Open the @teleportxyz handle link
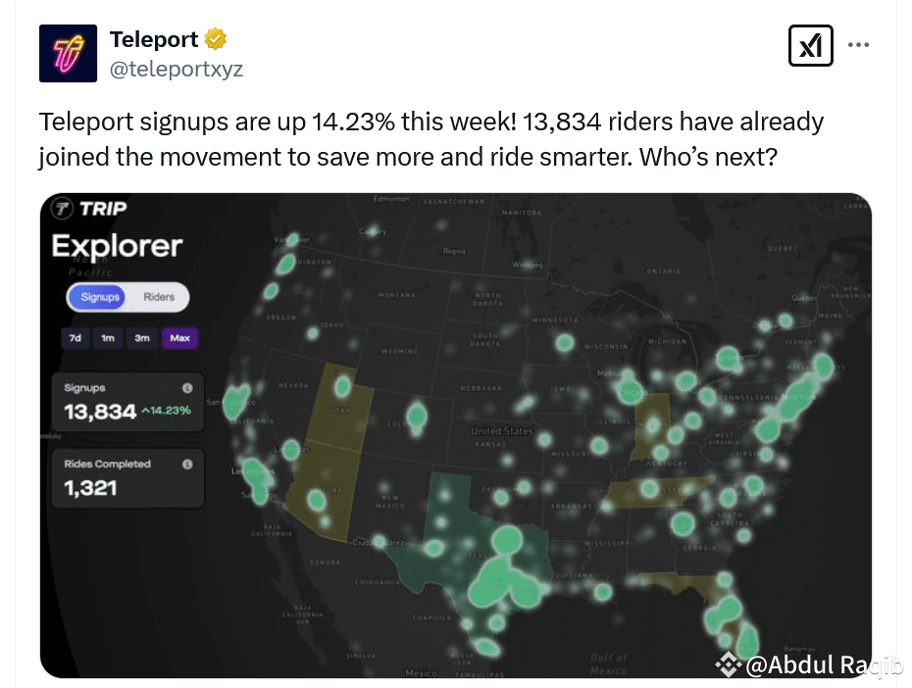 [x=177, y=70]
